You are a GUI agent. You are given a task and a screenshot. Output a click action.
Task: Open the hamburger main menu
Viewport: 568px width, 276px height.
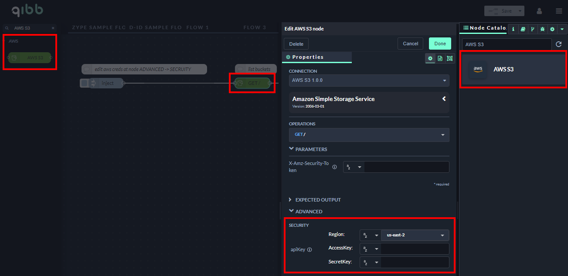[x=559, y=11]
